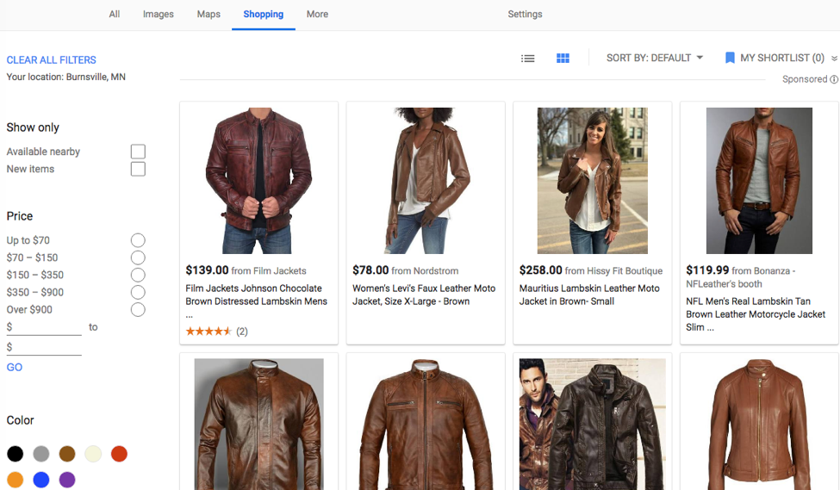
Task: Switch to grid view layout
Action: coord(563,58)
